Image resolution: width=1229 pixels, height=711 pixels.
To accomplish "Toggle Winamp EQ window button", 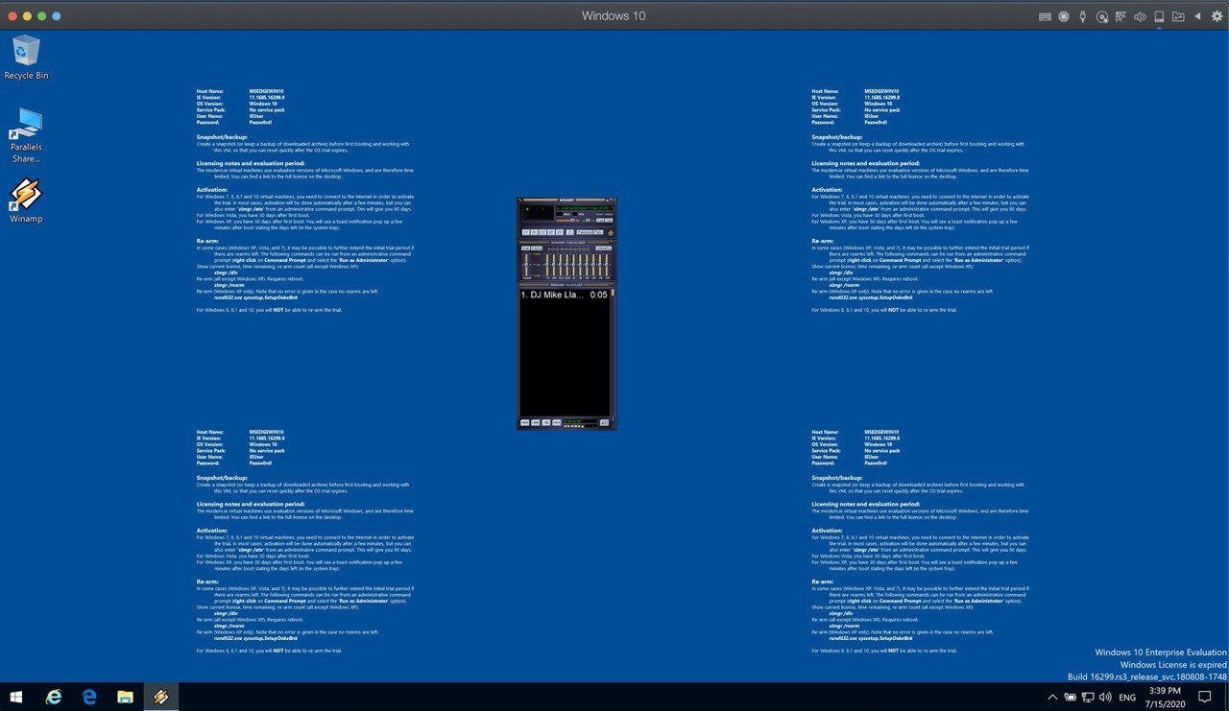I will tap(600, 220).
